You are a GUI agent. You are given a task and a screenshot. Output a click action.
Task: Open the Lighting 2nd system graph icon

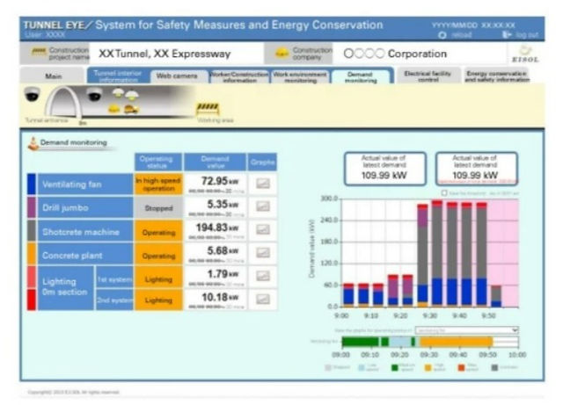(262, 300)
